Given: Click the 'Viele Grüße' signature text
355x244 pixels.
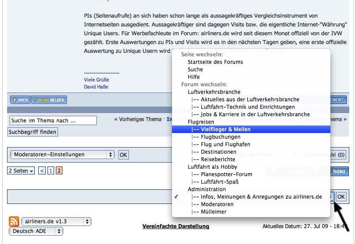Looking at the screenshot, I should point(96,80).
